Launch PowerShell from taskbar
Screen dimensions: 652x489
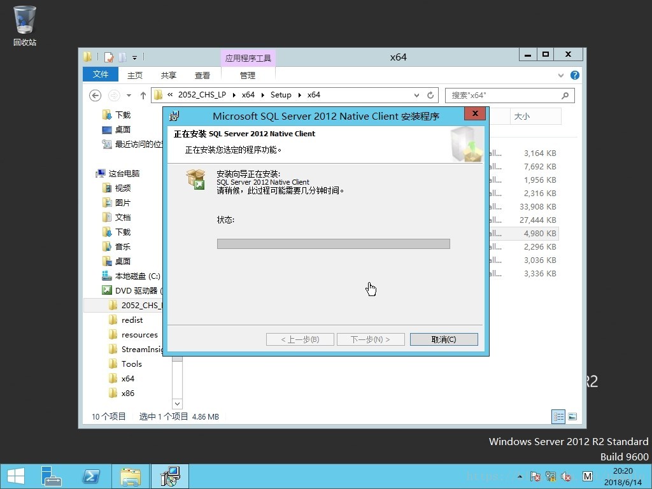(91, 476)
